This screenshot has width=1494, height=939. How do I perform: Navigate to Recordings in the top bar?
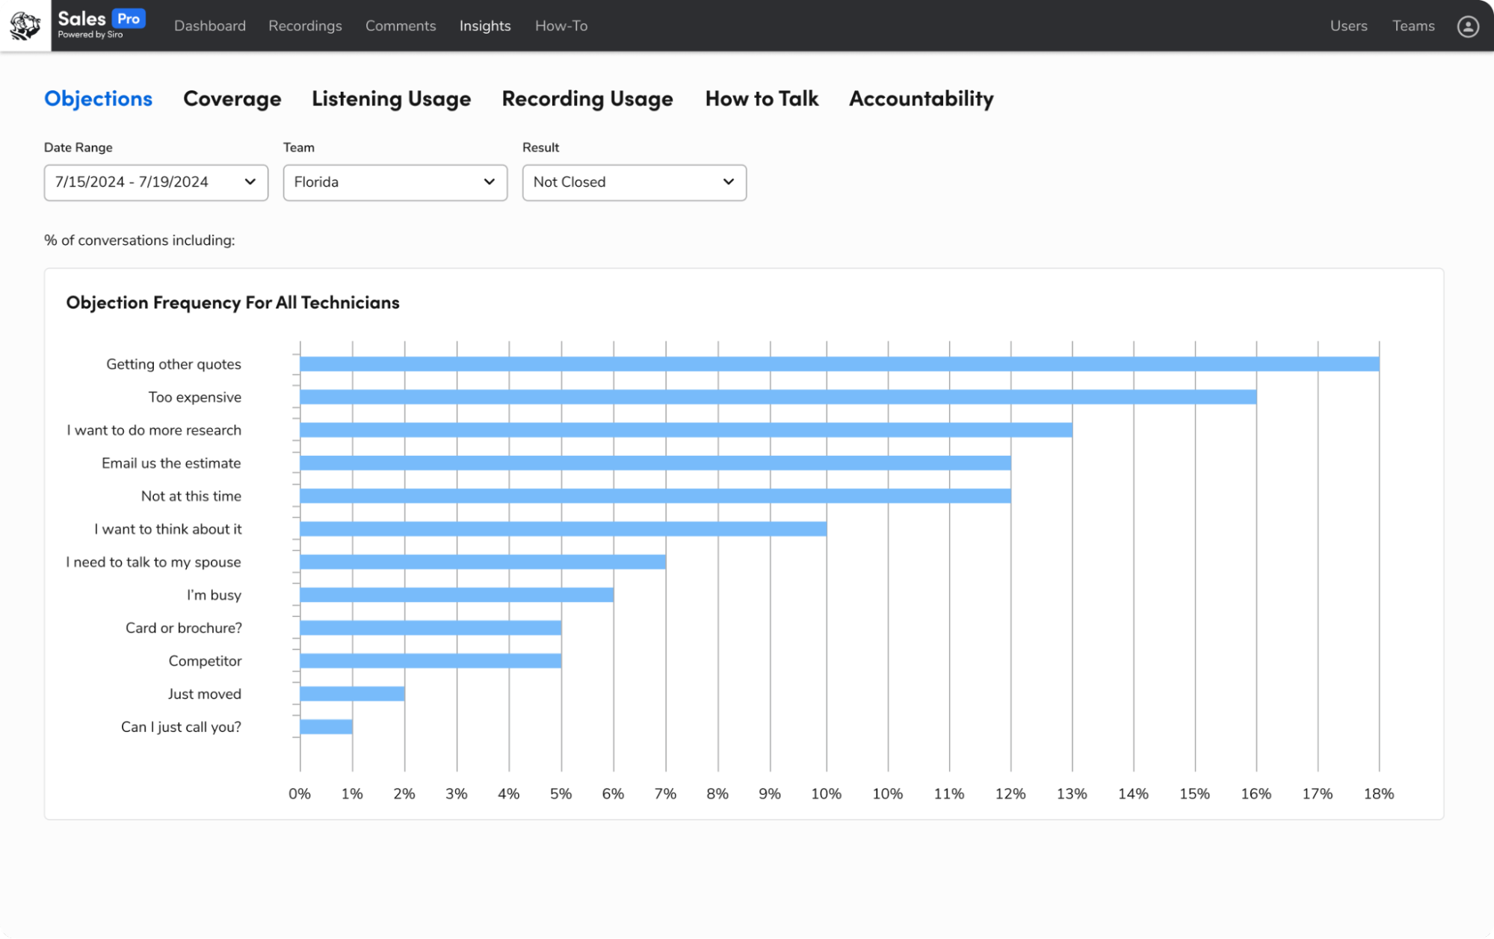(x=305, y=26)
